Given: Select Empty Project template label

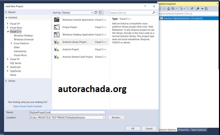Looking at the screenshot, I should click(x=70, y=27).
